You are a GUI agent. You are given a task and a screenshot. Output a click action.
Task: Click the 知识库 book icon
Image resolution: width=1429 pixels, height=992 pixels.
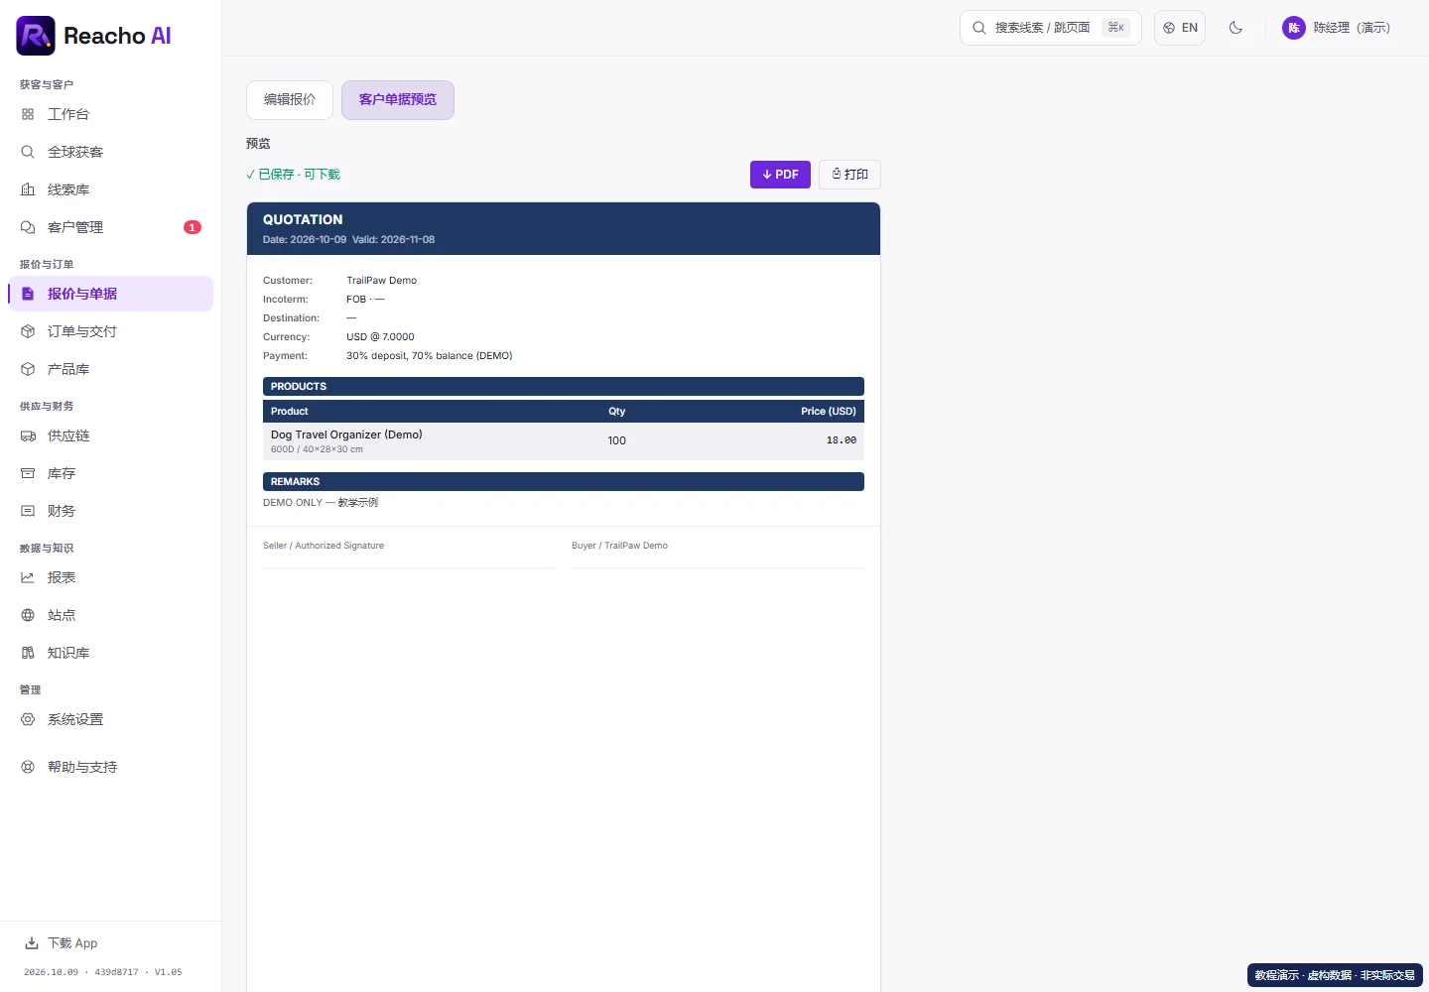tap(28, 653)
